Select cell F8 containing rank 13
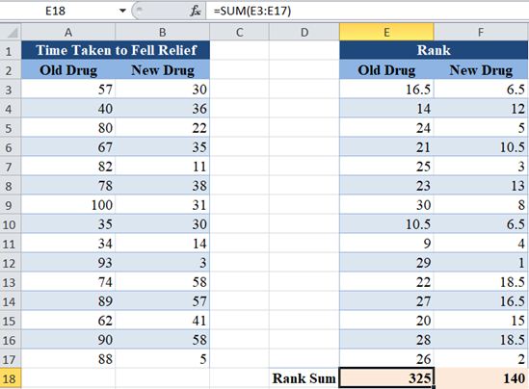This screenshot has width=529, height=389. pos(481,186)
